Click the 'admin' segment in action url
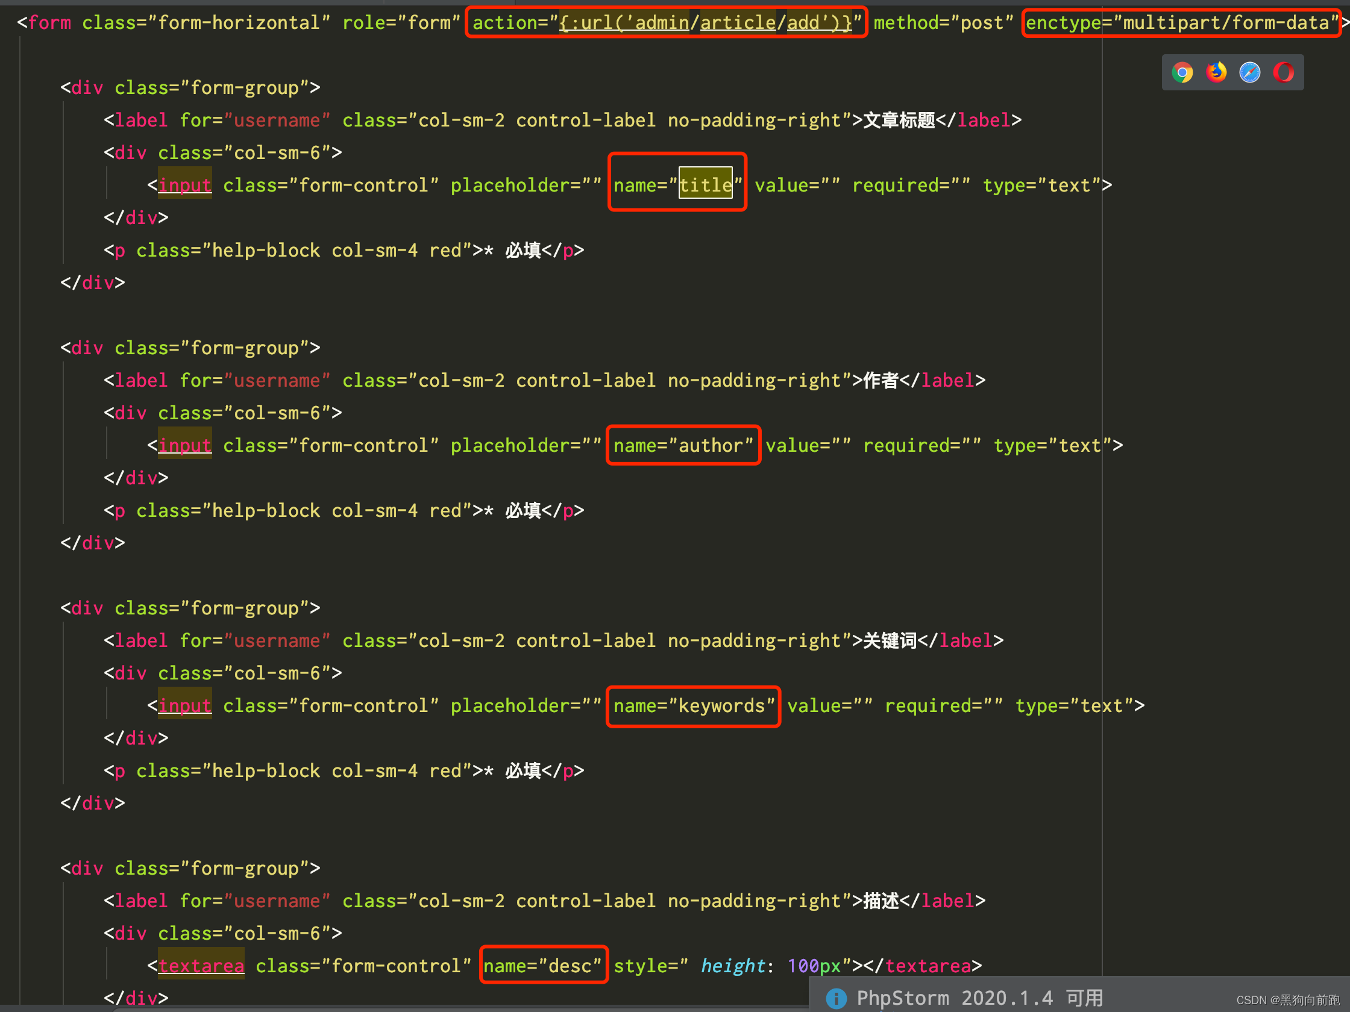 click(662, 23)
